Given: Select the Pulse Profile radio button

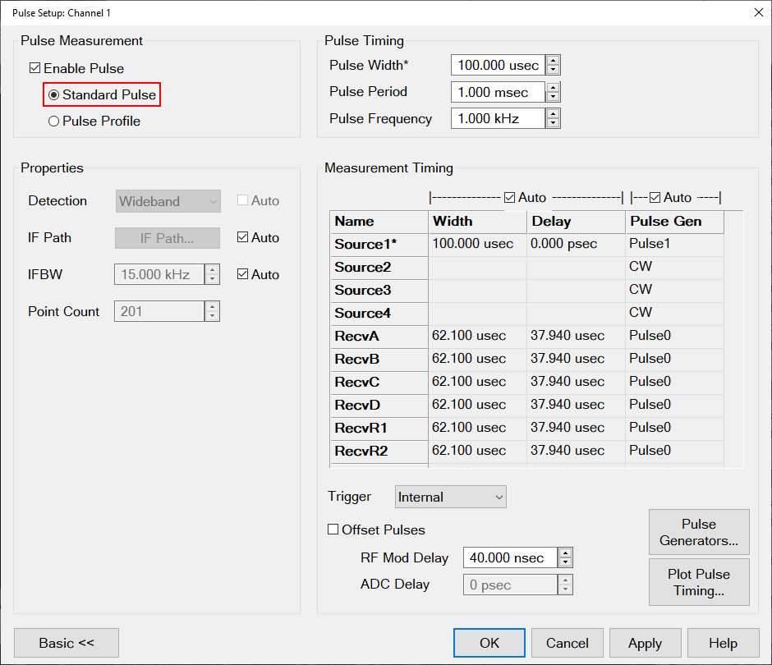Looking at the screenshot, I should 54,122.
